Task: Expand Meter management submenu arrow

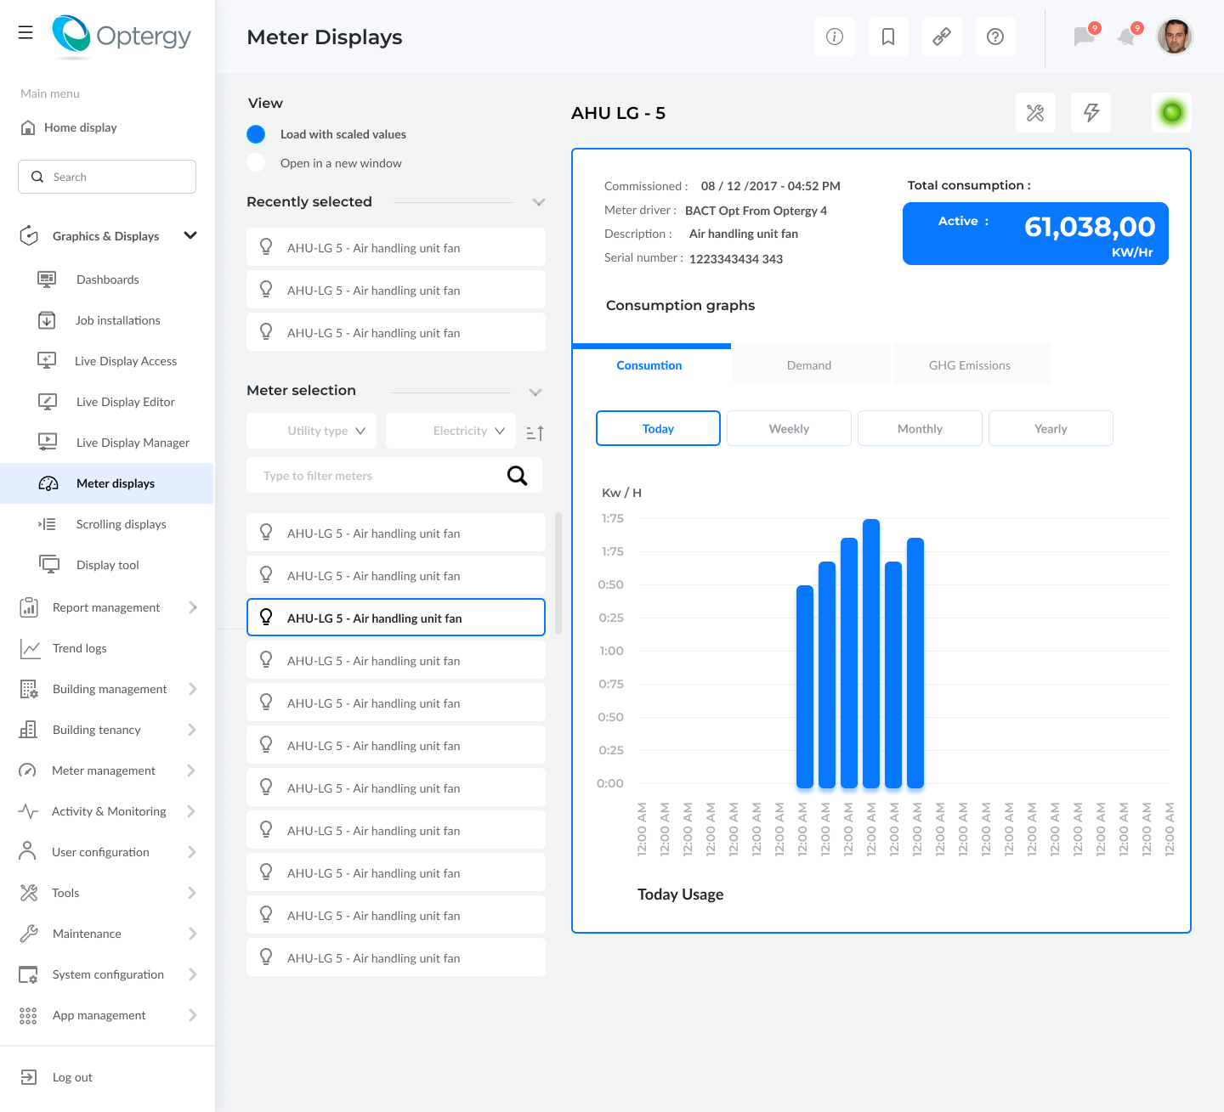Action: [191, 770]
